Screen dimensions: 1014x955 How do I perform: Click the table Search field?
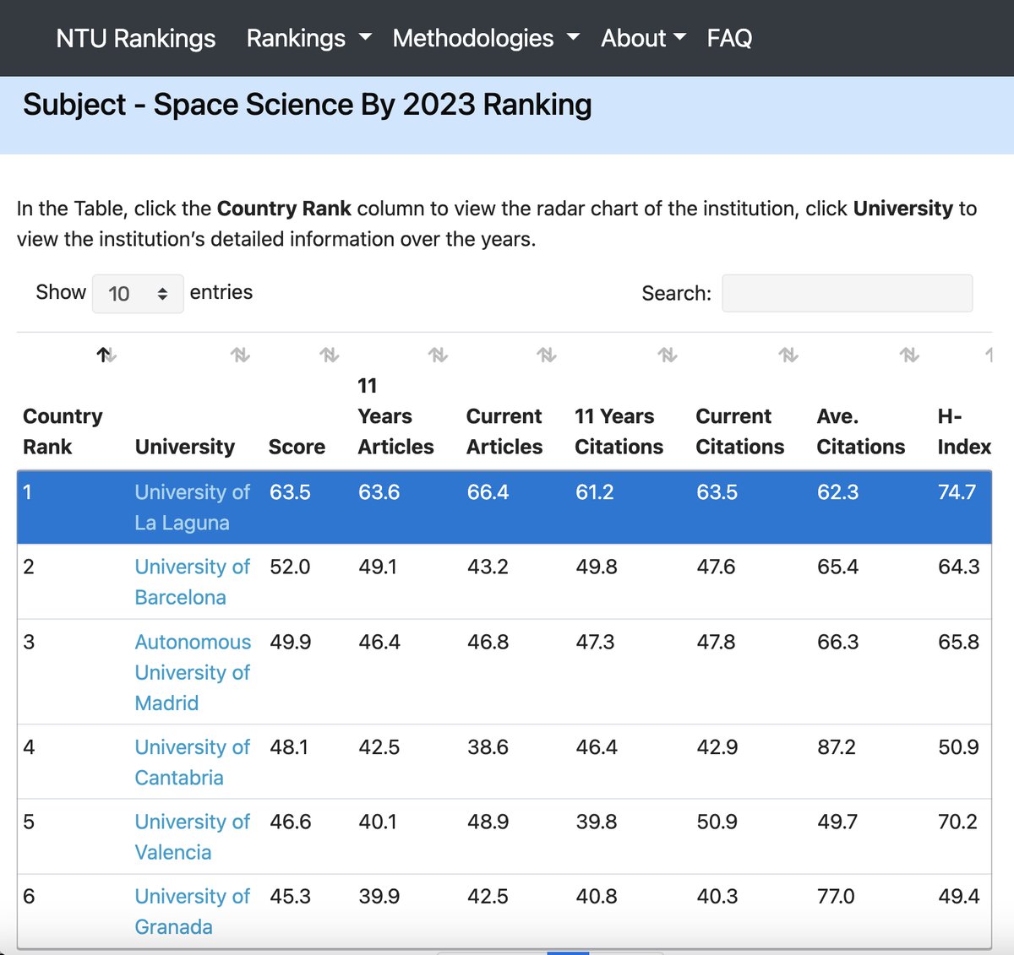click(x=847, y=293)
